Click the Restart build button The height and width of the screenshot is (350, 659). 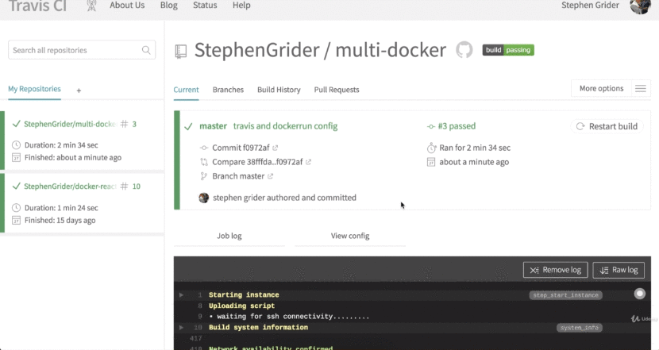click(607, 126)
